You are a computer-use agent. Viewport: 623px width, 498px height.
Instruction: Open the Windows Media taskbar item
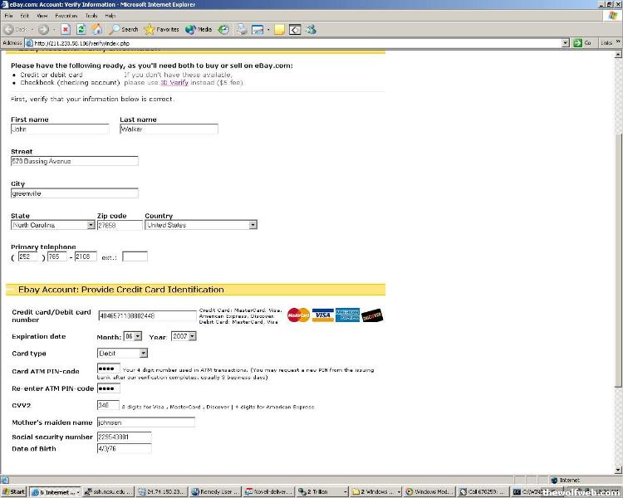coord(429,492)
